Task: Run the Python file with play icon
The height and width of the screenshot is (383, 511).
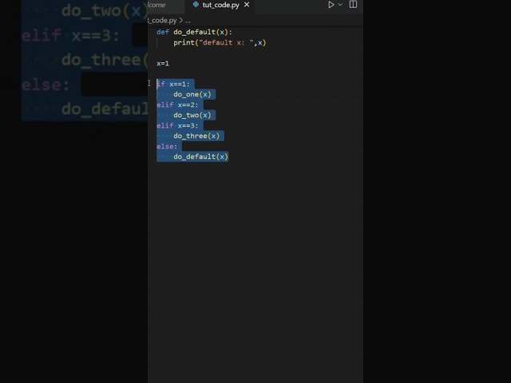Action: (x=331, y=5)
